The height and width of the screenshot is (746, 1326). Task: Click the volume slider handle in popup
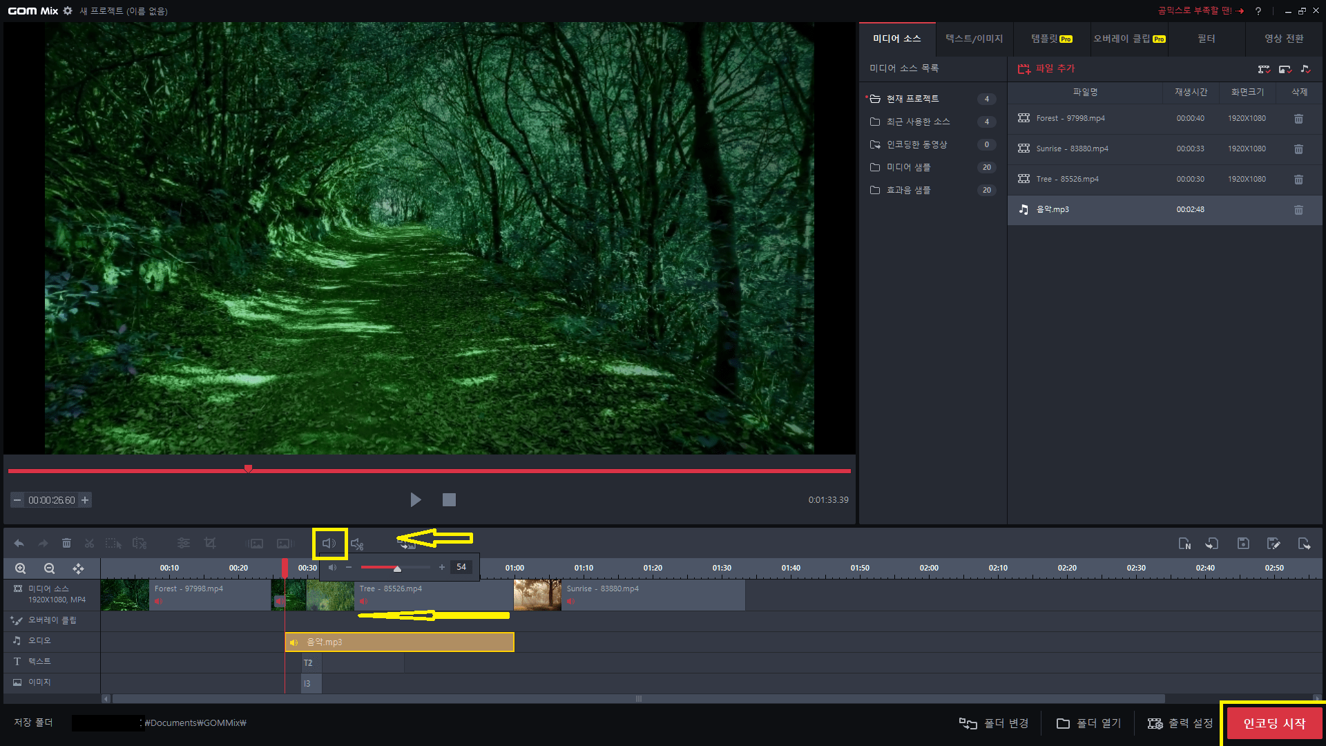(397, 568)
